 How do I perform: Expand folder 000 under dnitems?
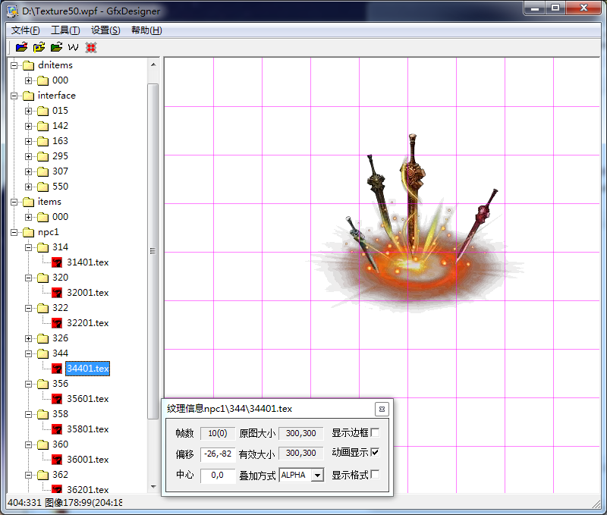pos(28,80)
